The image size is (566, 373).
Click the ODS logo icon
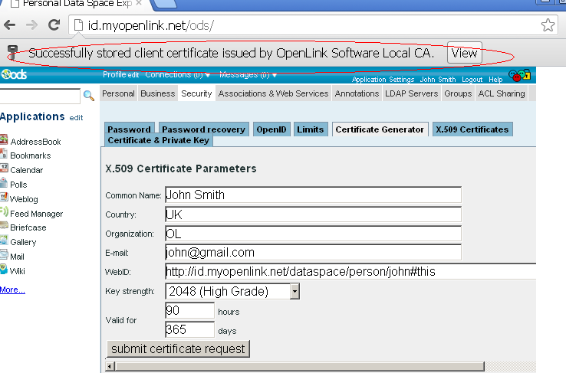pyautogui.click(x=14, y=74)
